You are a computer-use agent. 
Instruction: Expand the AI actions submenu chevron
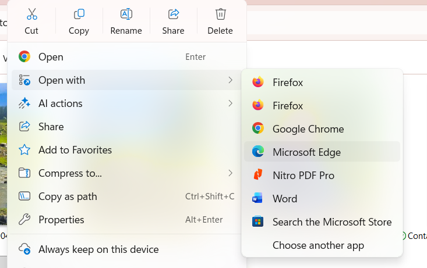[x=230, y=103]
